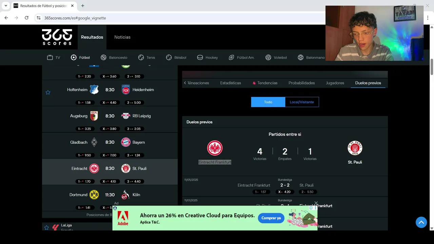Click the Heidenheim club crest

[126, 89]
